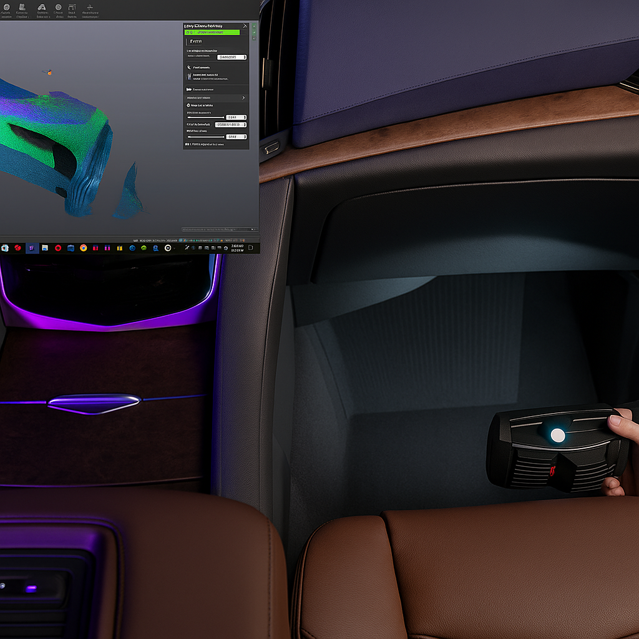Click the active purple app icon in taskbar
639x639 pixels.
coord(31,248)
